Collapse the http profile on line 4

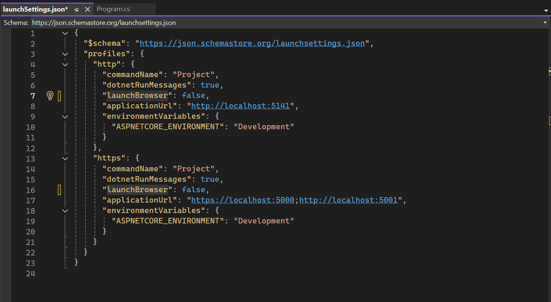point(65,64)
